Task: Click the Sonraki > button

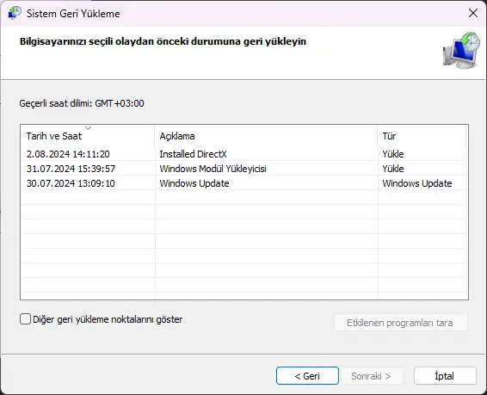Action: (372, 376)
